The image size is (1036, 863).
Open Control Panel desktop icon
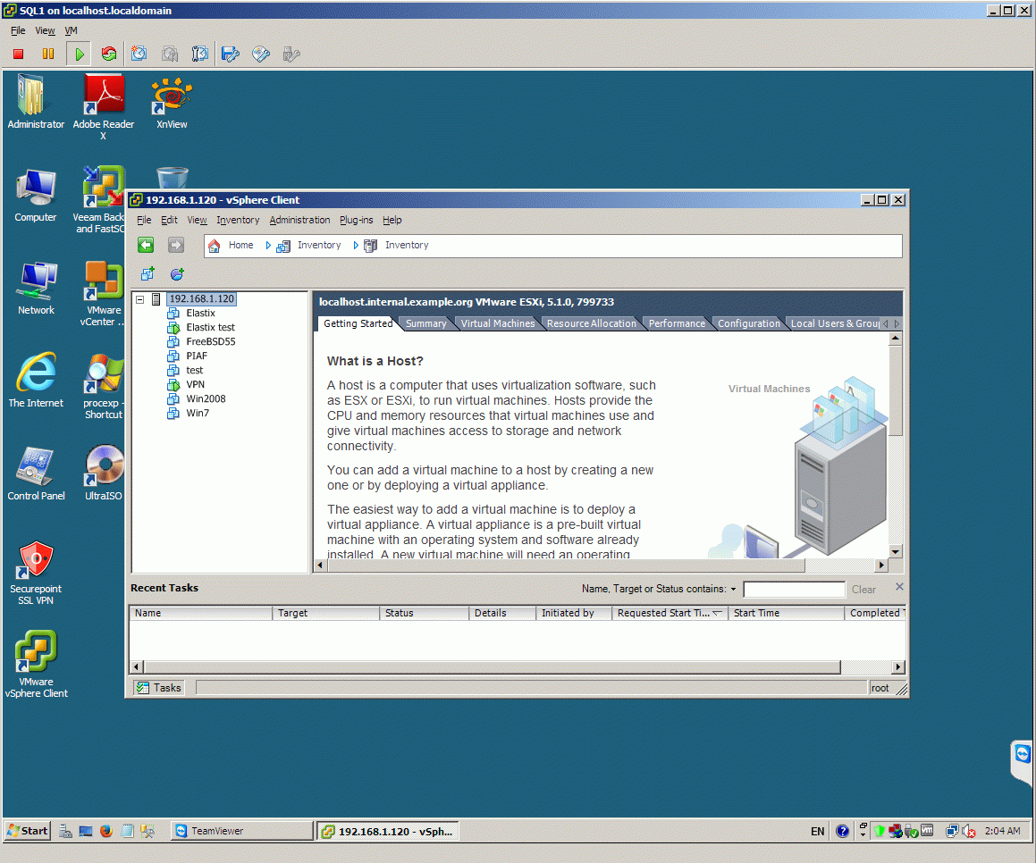pos(36,474)
